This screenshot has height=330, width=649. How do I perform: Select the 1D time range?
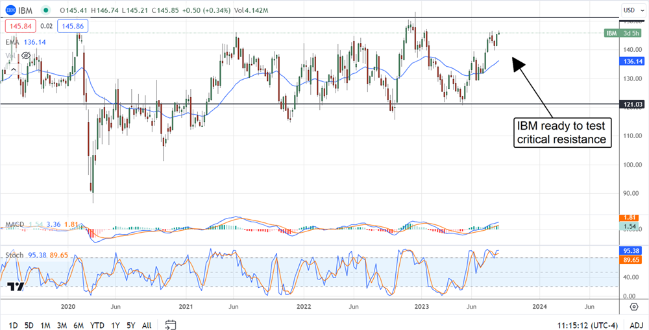point(13,325)
